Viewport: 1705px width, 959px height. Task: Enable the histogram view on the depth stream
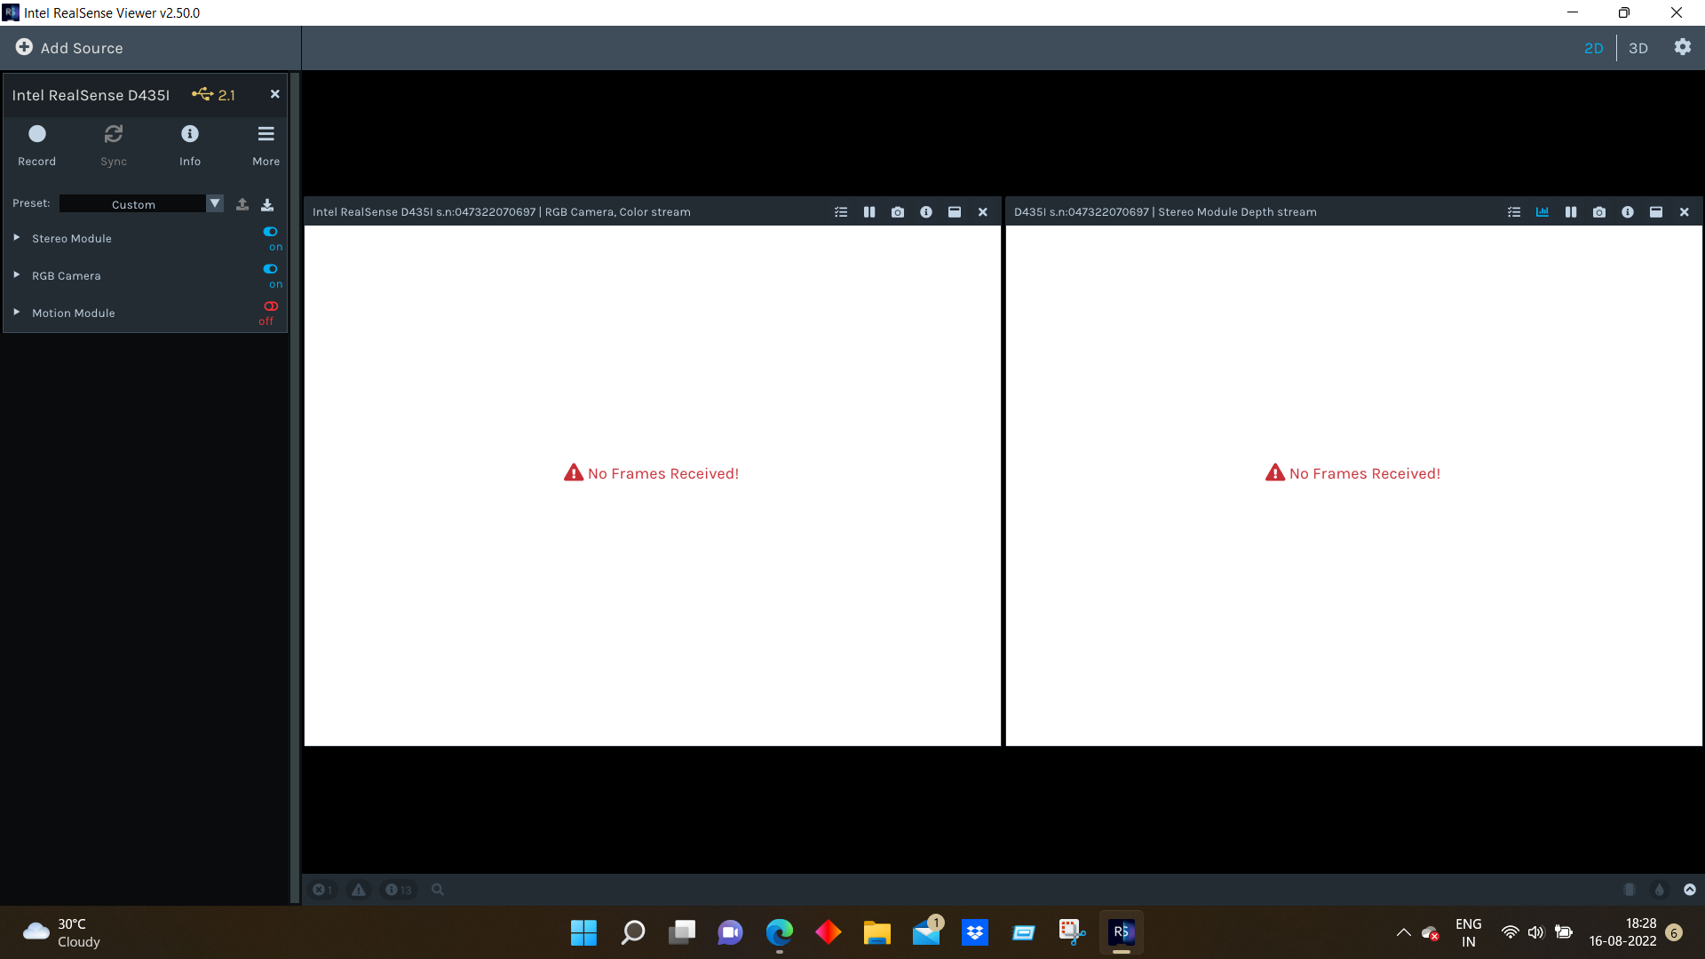point(1542,212)
